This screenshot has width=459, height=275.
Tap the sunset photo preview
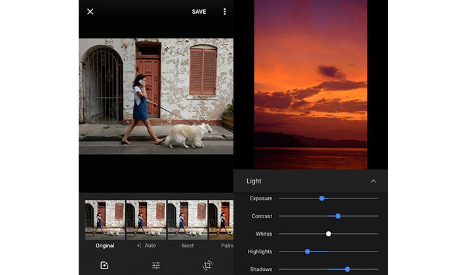pos(311,84)
